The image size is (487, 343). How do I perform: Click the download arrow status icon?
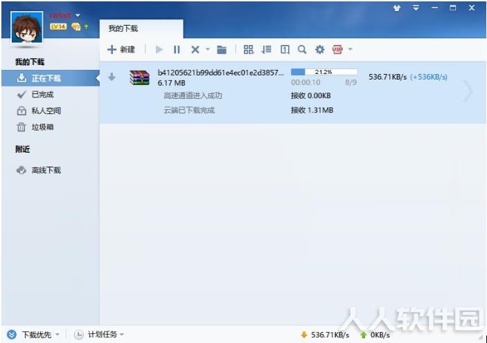click(112, 77)
